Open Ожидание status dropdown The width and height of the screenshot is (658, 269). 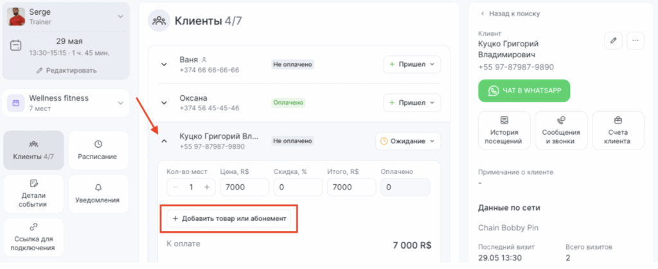pyautogui.click(x=408, y=141)
